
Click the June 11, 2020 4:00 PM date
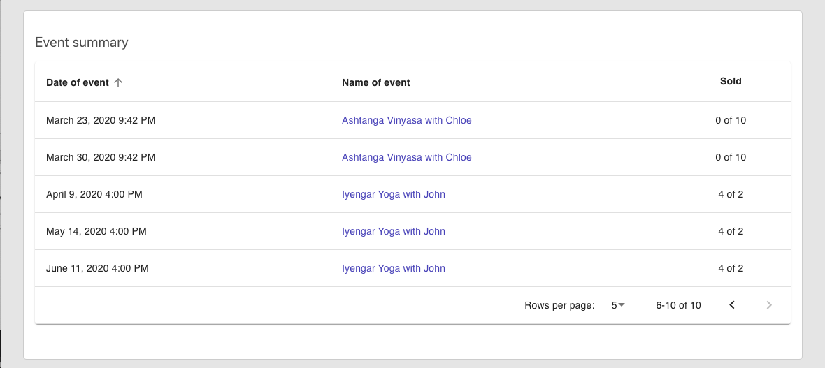(97, 268)
